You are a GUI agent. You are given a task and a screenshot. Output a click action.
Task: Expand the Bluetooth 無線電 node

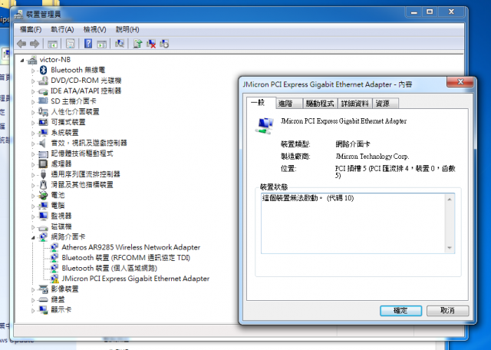click(33, 71)
